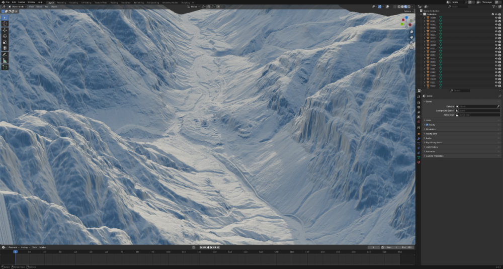This screenshot has height=269, width=503.
Task: Select the Measure tool
Action: click(x=5, y=60)
